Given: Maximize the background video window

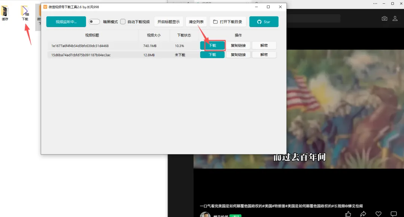Looking at the screenshot, I should tap(392, 4).
